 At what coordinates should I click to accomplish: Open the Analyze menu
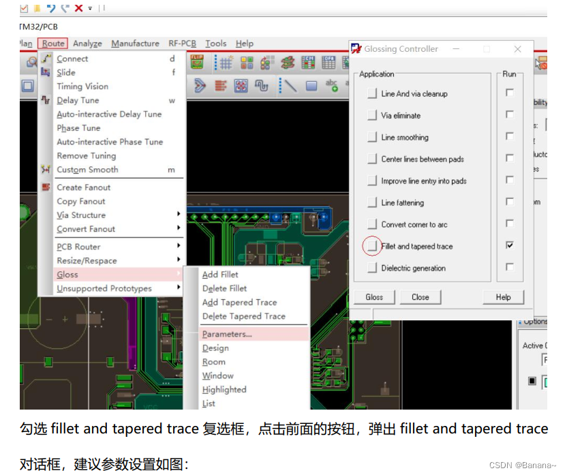(x=87, y=43)
